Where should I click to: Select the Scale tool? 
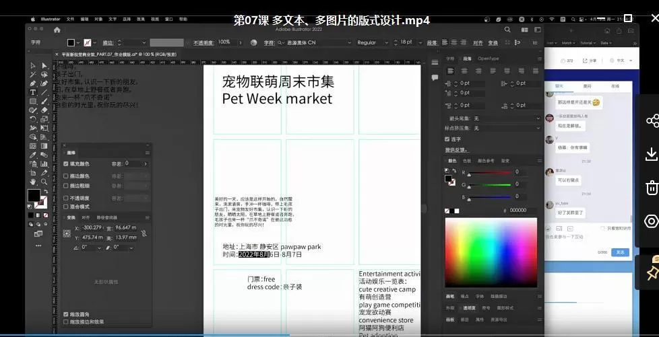[x=44, y=119]
